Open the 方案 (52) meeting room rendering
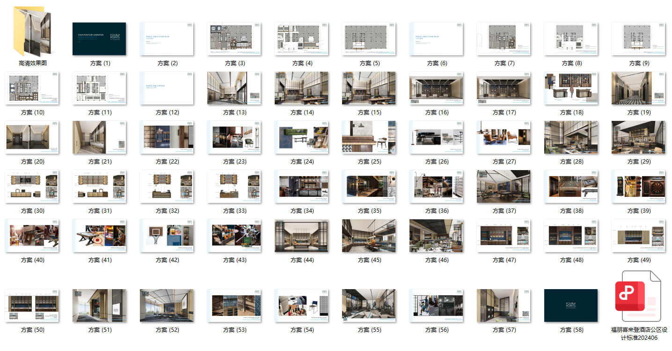Image resolution: width=672 pixels, height=351 pixels. (x=167, y=306)
